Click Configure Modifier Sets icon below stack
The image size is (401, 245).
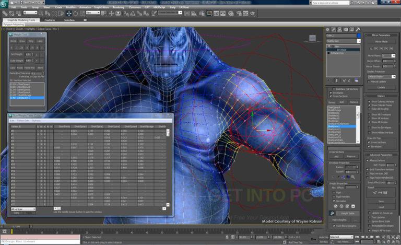coord(357,80)
